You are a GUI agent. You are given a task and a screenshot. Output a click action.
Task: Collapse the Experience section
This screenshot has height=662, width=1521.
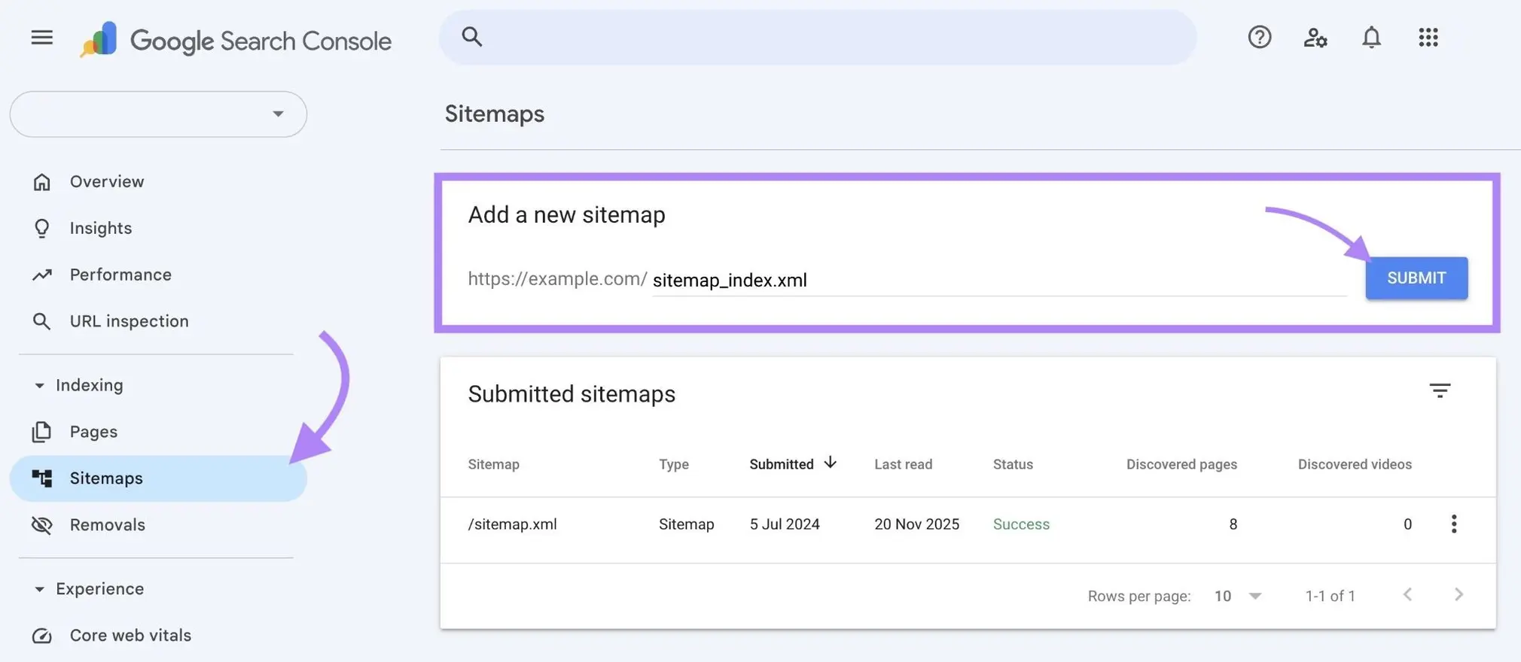coord(39,589)
